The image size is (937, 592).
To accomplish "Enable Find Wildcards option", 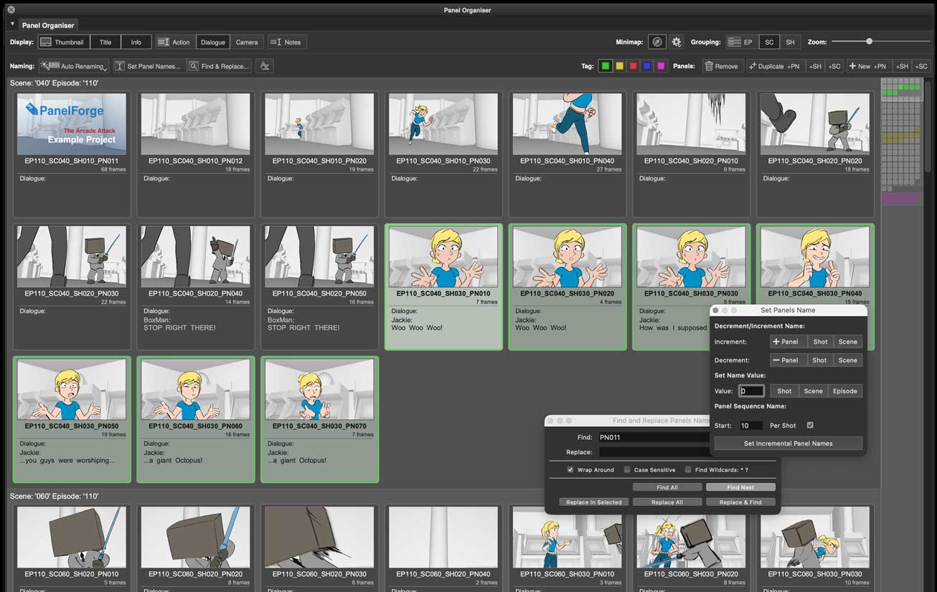I will [687, 470].
